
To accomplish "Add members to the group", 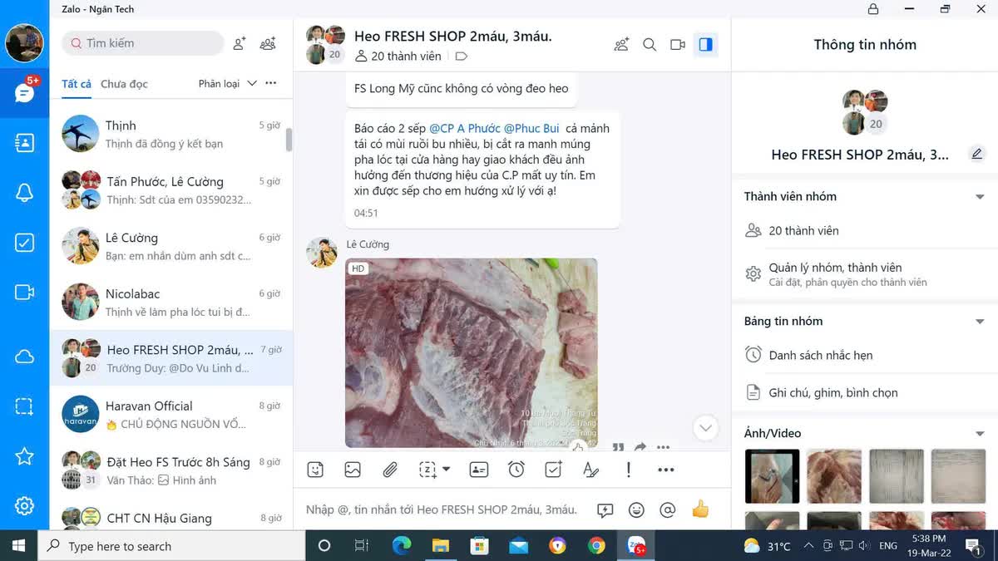I will (x=621, y=45).
